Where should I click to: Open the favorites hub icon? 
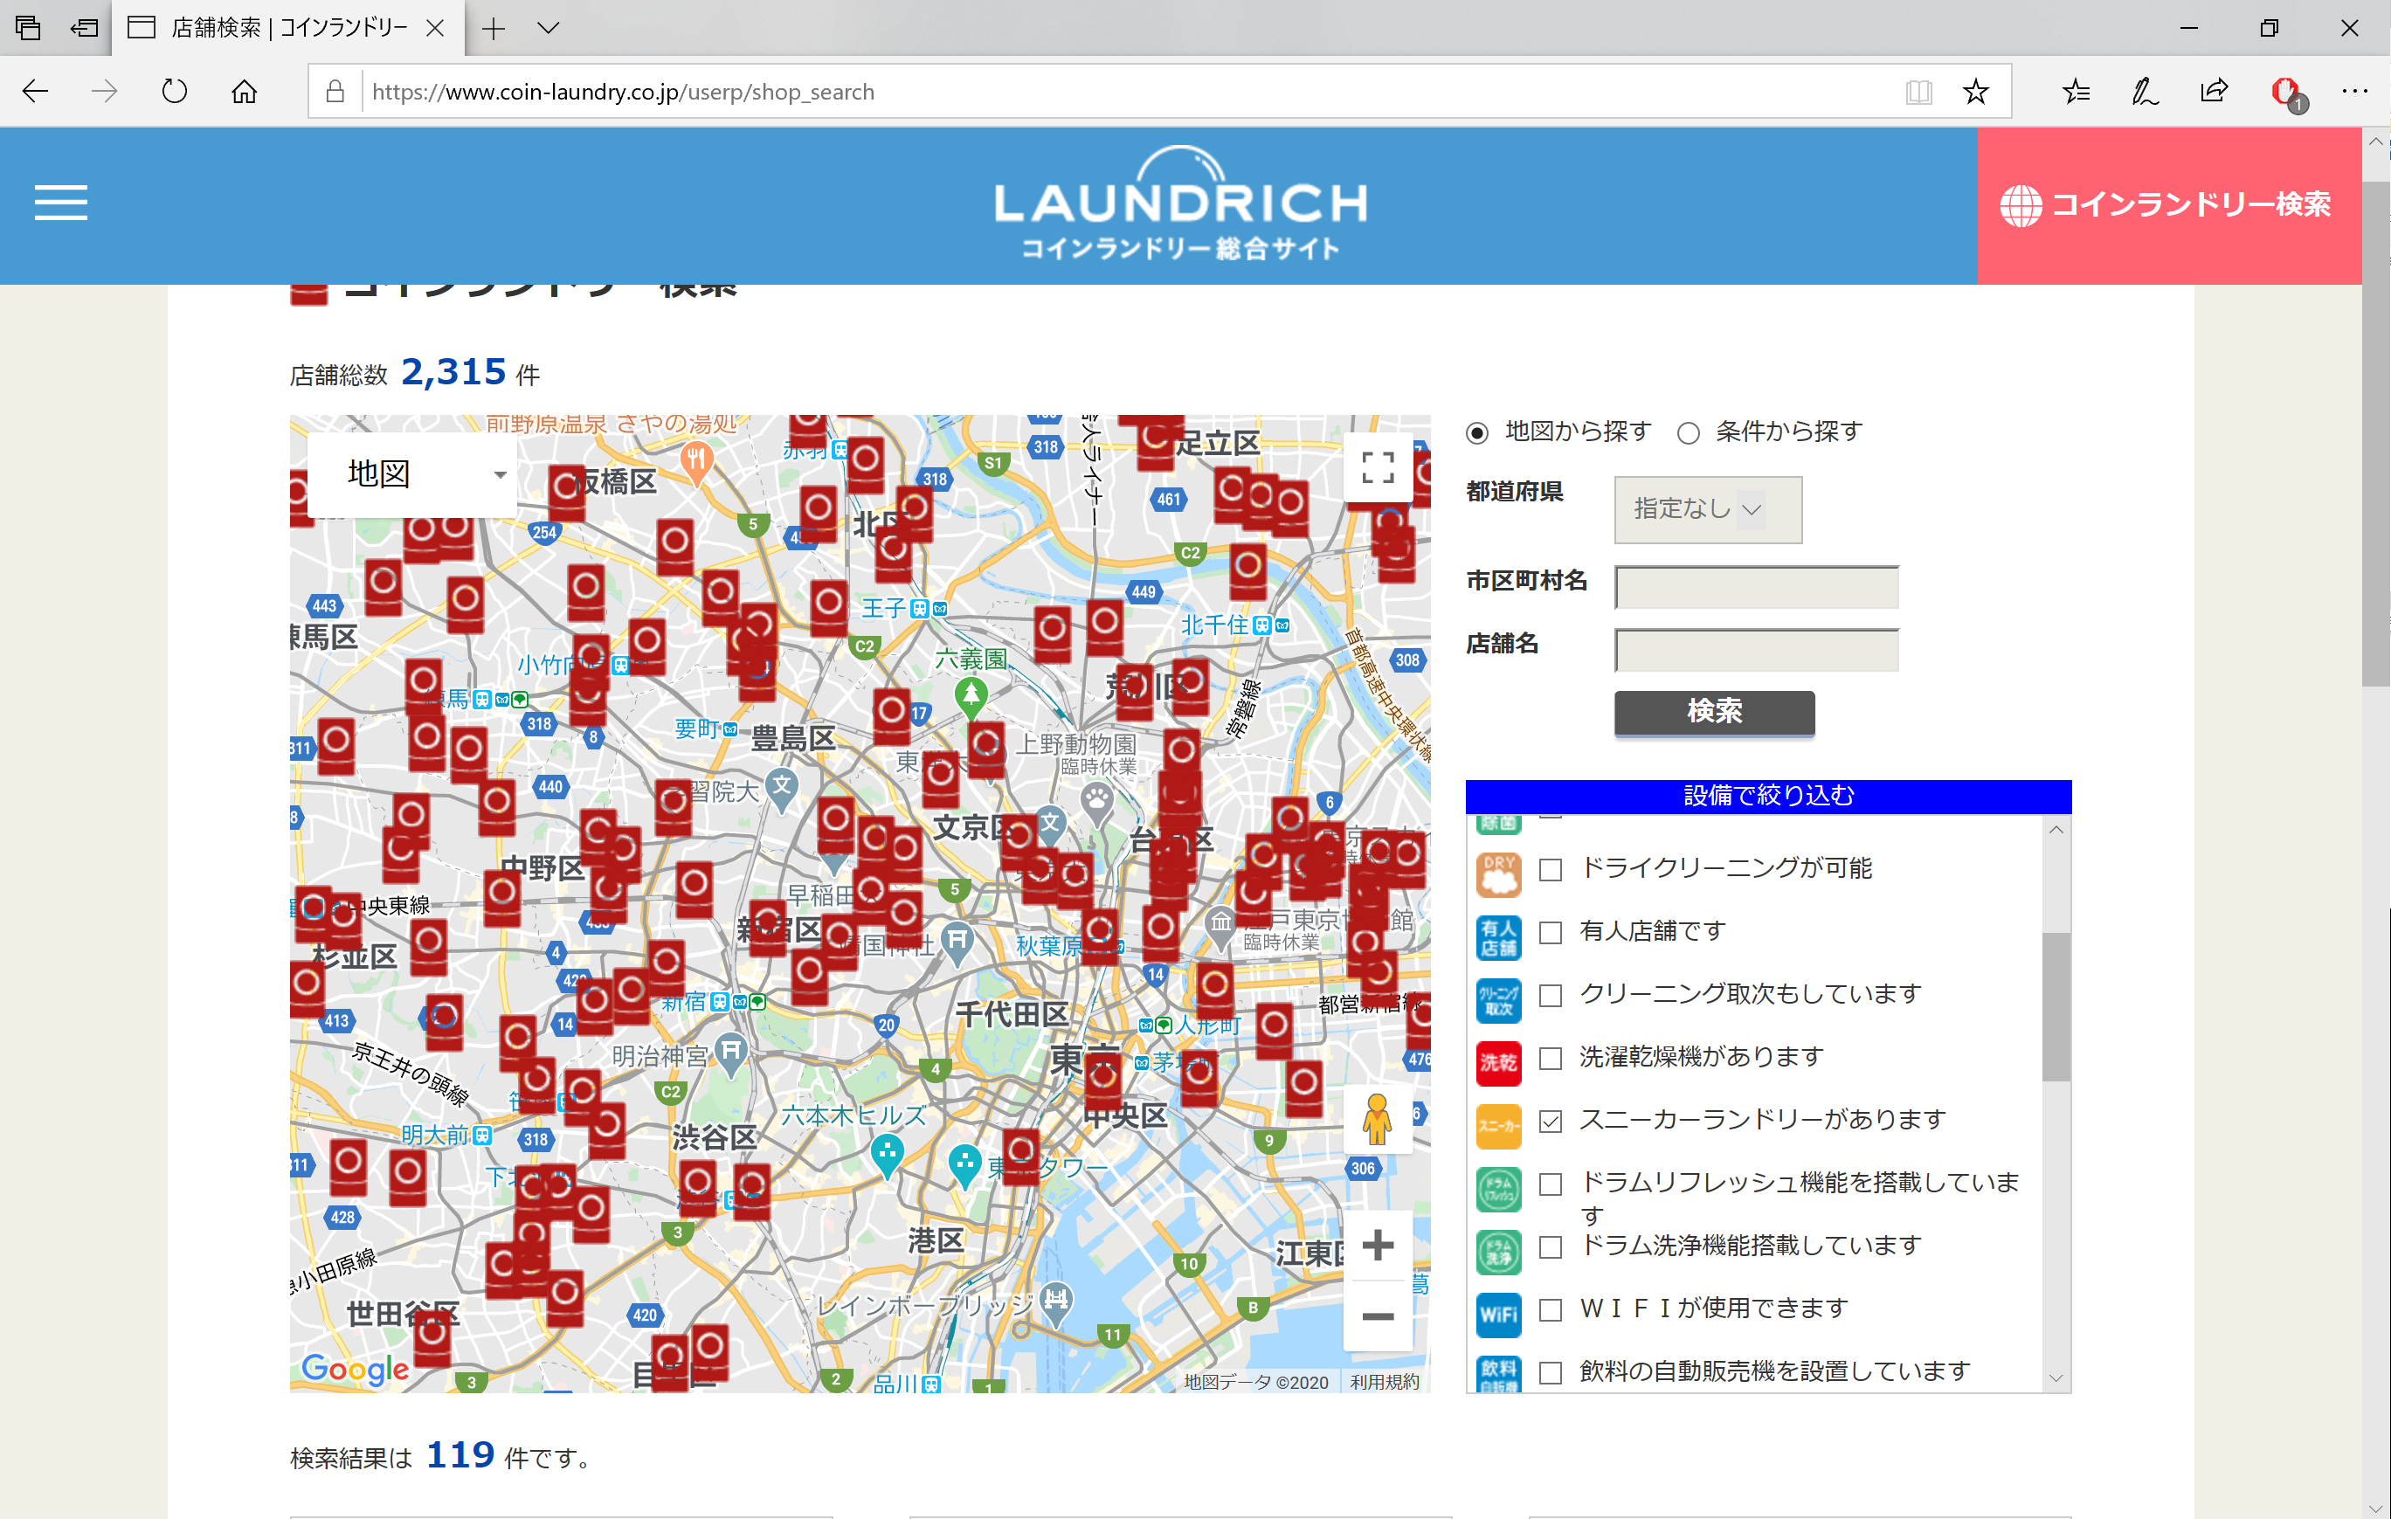pyautogui.click(x=2076, y=93)
